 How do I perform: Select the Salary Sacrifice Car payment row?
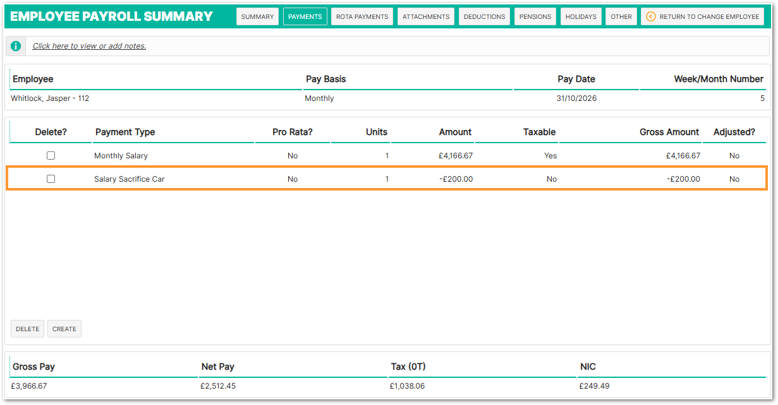pyautogui.click(x=386, y=179)
